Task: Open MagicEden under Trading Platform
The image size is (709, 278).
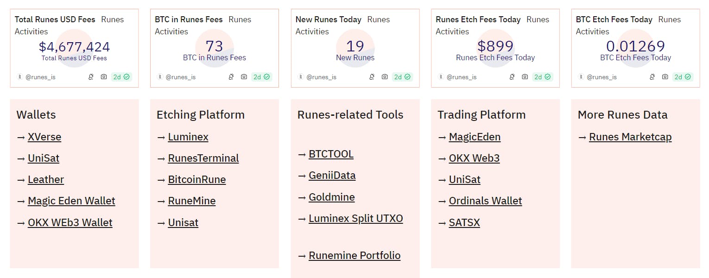Action: click(475, 137)
